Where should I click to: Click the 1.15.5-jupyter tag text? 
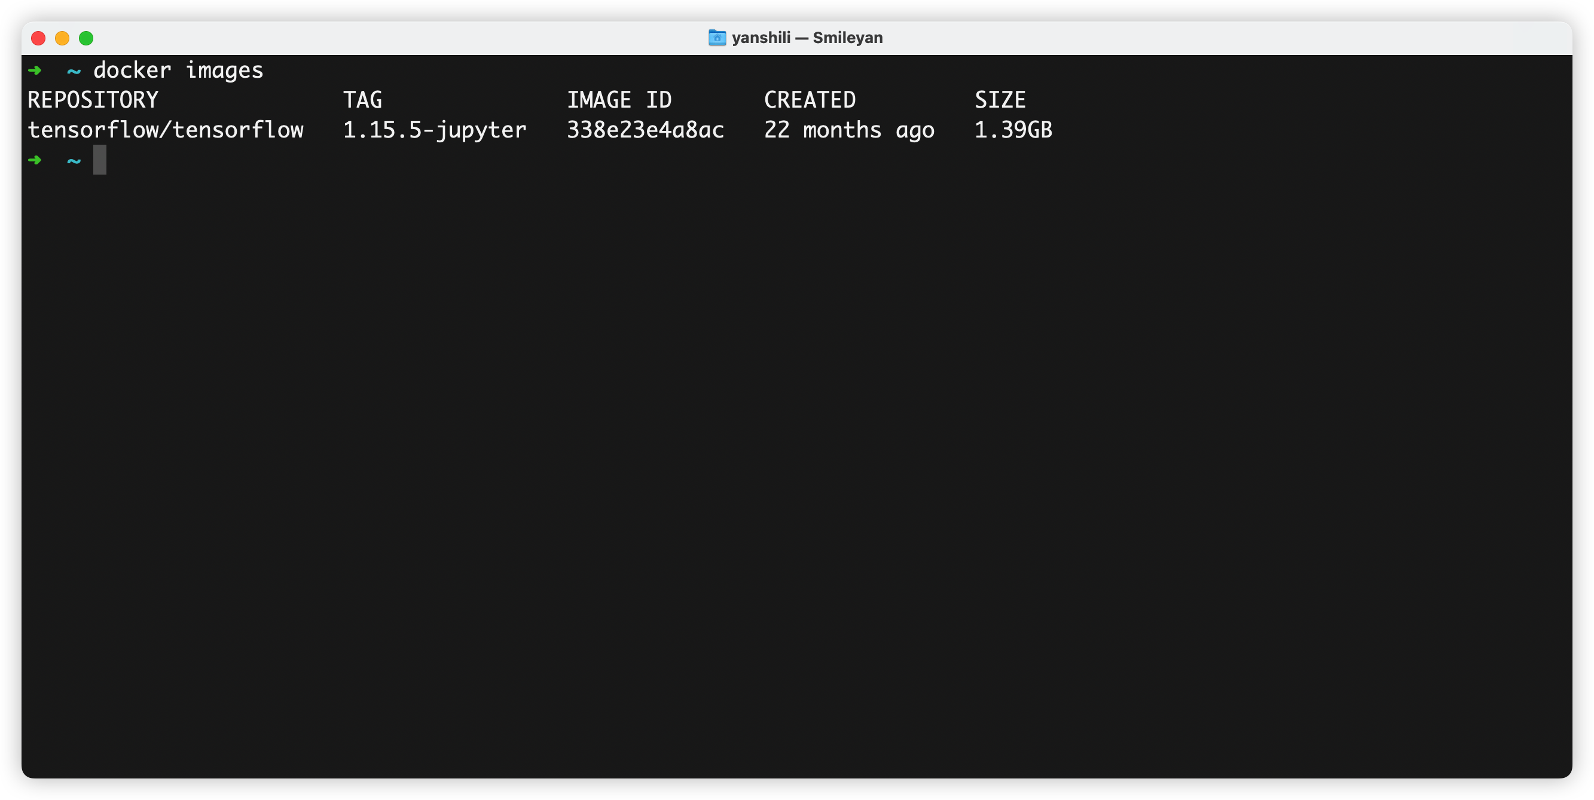435,130
